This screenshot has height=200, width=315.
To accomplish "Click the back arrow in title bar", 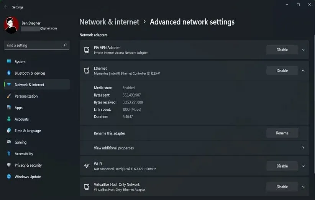I will pyautogui.click(x=6, y=7).
